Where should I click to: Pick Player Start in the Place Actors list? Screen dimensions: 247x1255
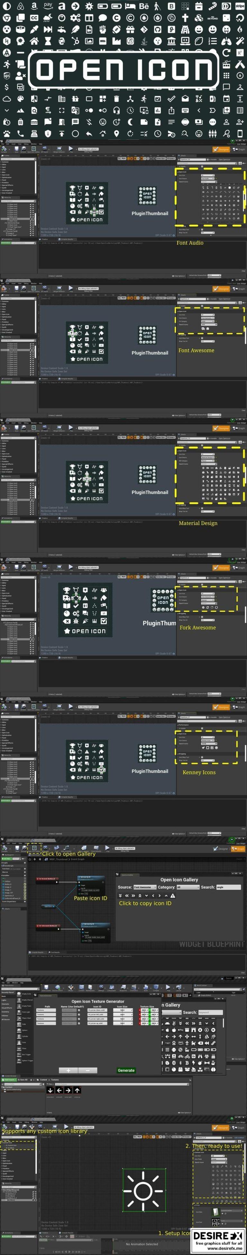[25, 1018]
